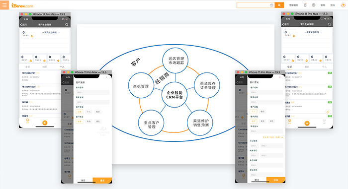
Task: Click the 重点客户管理 circle in diagram
Action: 151,123
